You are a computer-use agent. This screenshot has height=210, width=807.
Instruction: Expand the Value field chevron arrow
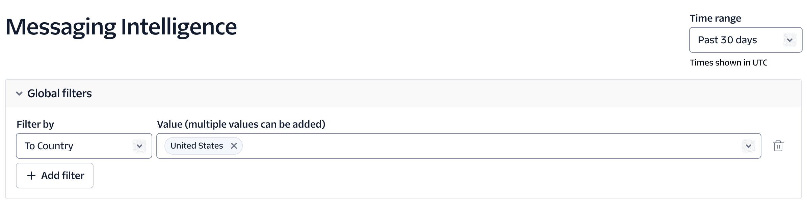(x=748, y=146)
